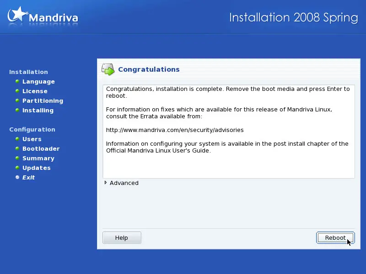Select the Summary step in sidebar
Viewport: 366px width, 274px height.
38,158
